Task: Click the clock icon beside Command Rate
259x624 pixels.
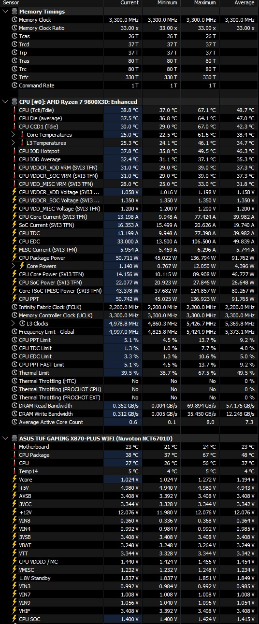Action: (x=14, y=85)
